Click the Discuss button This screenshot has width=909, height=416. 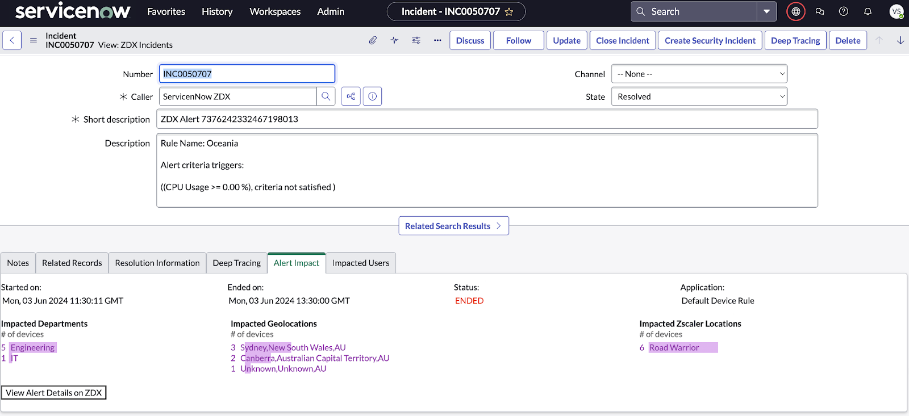coord(470,40)
